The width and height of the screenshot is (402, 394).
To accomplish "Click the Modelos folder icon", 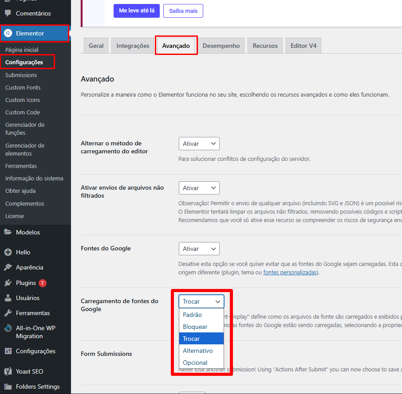I will coord(8,232).
